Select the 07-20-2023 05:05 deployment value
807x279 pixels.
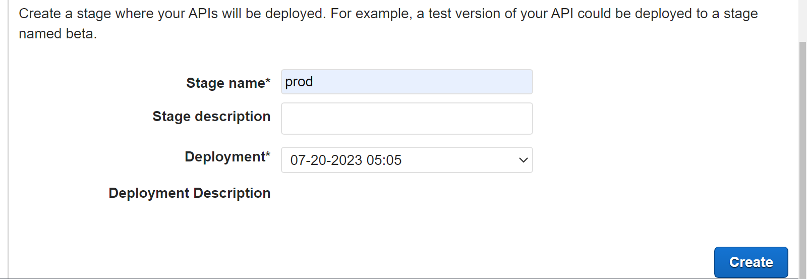click(346, 160)
